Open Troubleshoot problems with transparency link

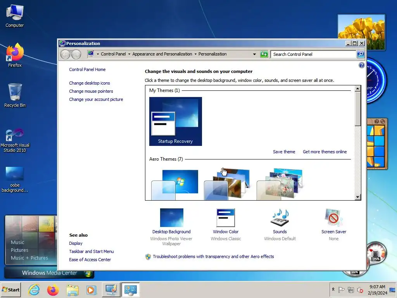pyautogui.click(x=213, y=256)
